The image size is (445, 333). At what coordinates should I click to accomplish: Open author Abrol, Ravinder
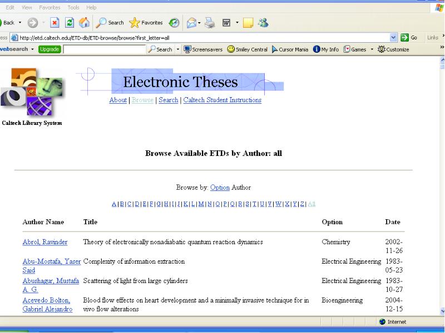pos(45,242)
